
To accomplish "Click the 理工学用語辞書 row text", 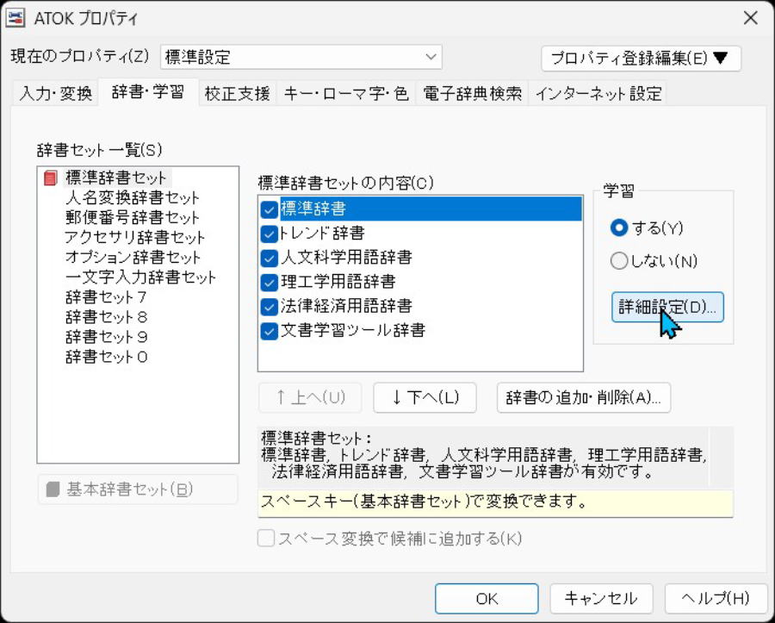I will [338, 281].
